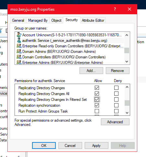146x157 pixels.
Task: Click the Cancel button
Action: click(70, 145)
